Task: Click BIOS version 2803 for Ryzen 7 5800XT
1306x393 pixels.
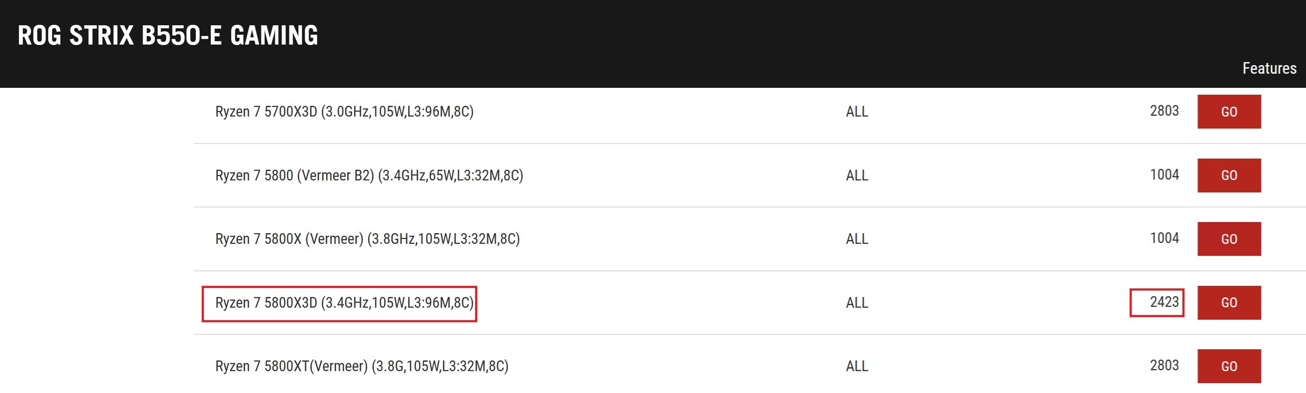Action: click(x=1164, y=365)
